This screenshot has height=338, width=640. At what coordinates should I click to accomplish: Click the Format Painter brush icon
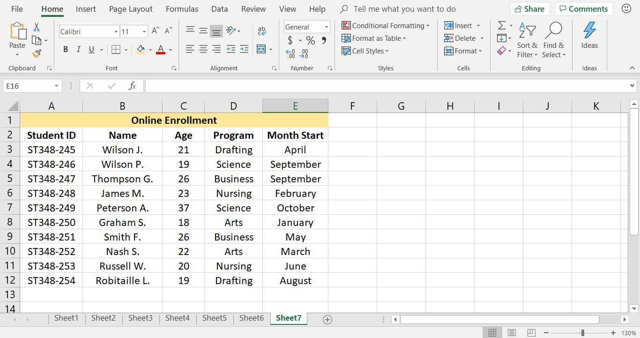pyautogui.click(x=37, y=54)
